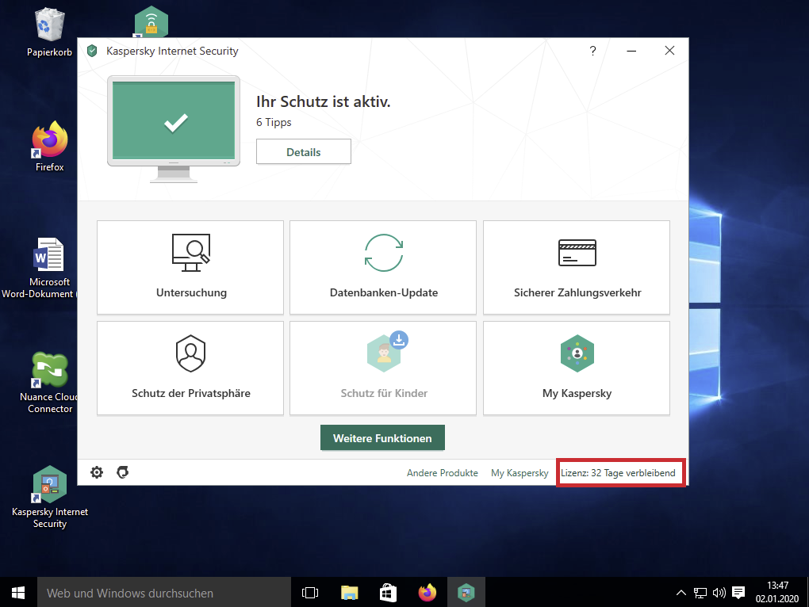Select Nuance Cloud Connector desktop icon
Image resolution: width=809 pixels, height=607 pixels.
(x=48, y=383)
